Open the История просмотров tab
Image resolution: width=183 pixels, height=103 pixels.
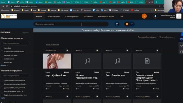(x=106, y=17)
